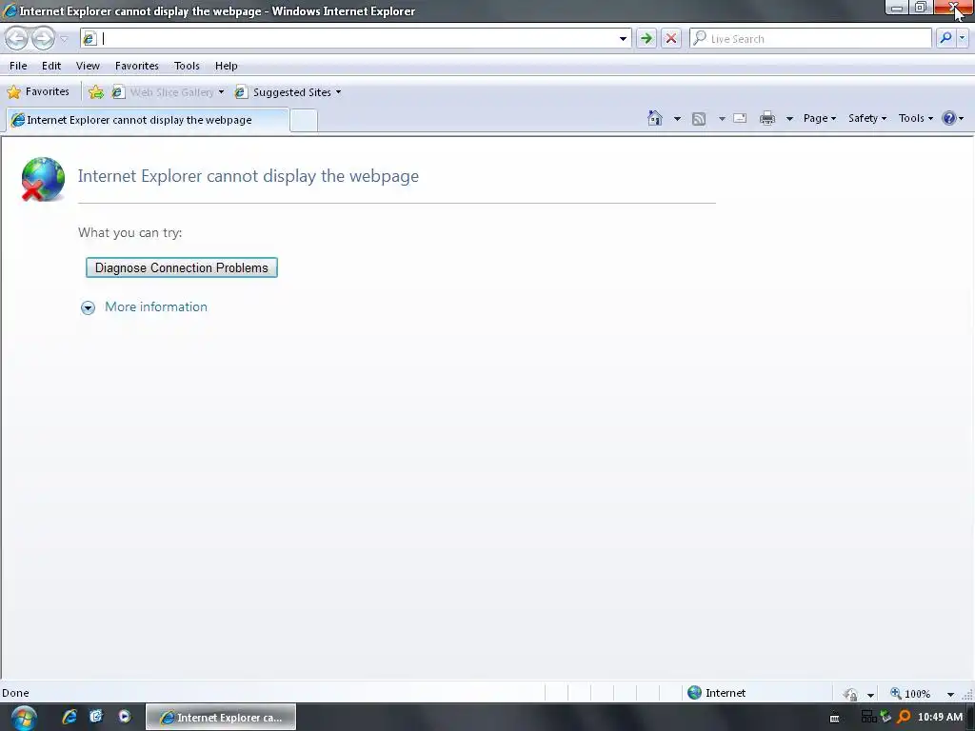Open the Print options dropdown arrow
The height and width of the screenshot is (731, 975).
(x=789, y=119)
